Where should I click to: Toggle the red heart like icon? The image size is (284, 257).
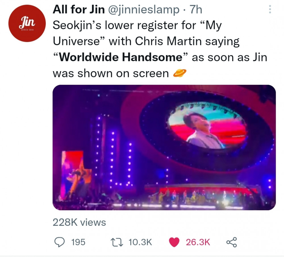[174, 242]
